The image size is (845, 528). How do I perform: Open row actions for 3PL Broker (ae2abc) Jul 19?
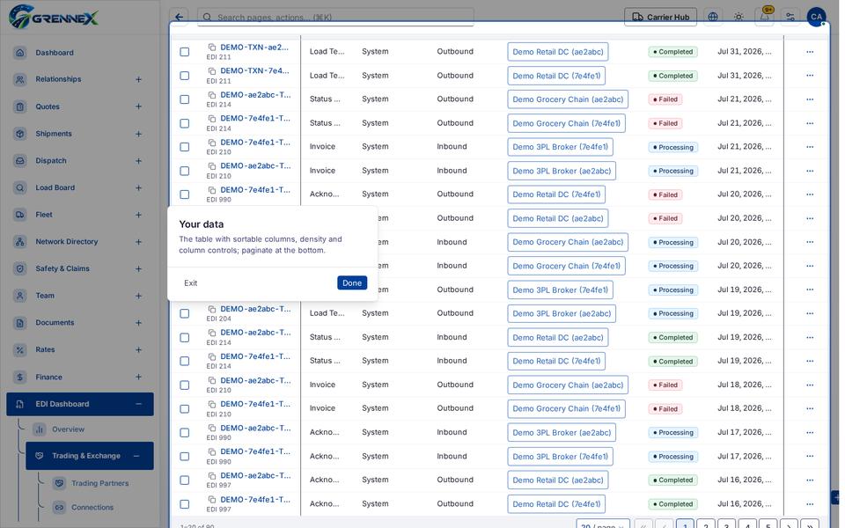810,313
